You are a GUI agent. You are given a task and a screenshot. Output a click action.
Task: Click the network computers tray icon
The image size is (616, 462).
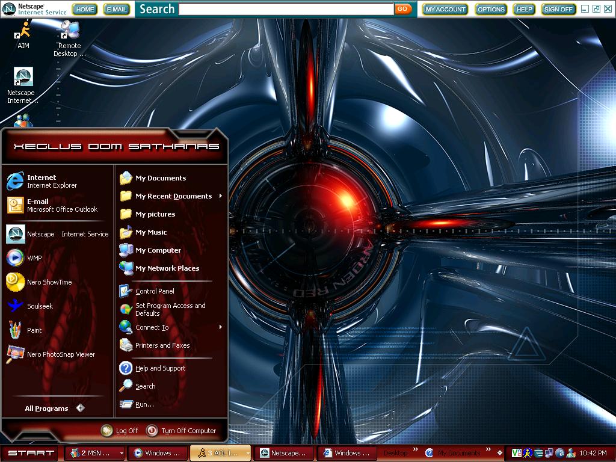(549, 453)
